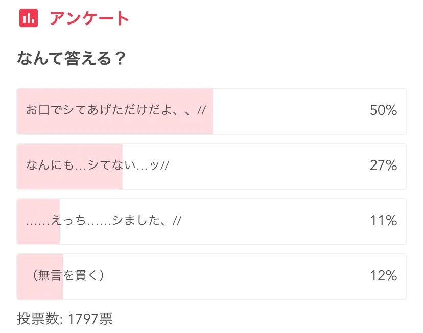
Task: Click the pink progress bar of the top option
Action: click(x=115, y=111)
